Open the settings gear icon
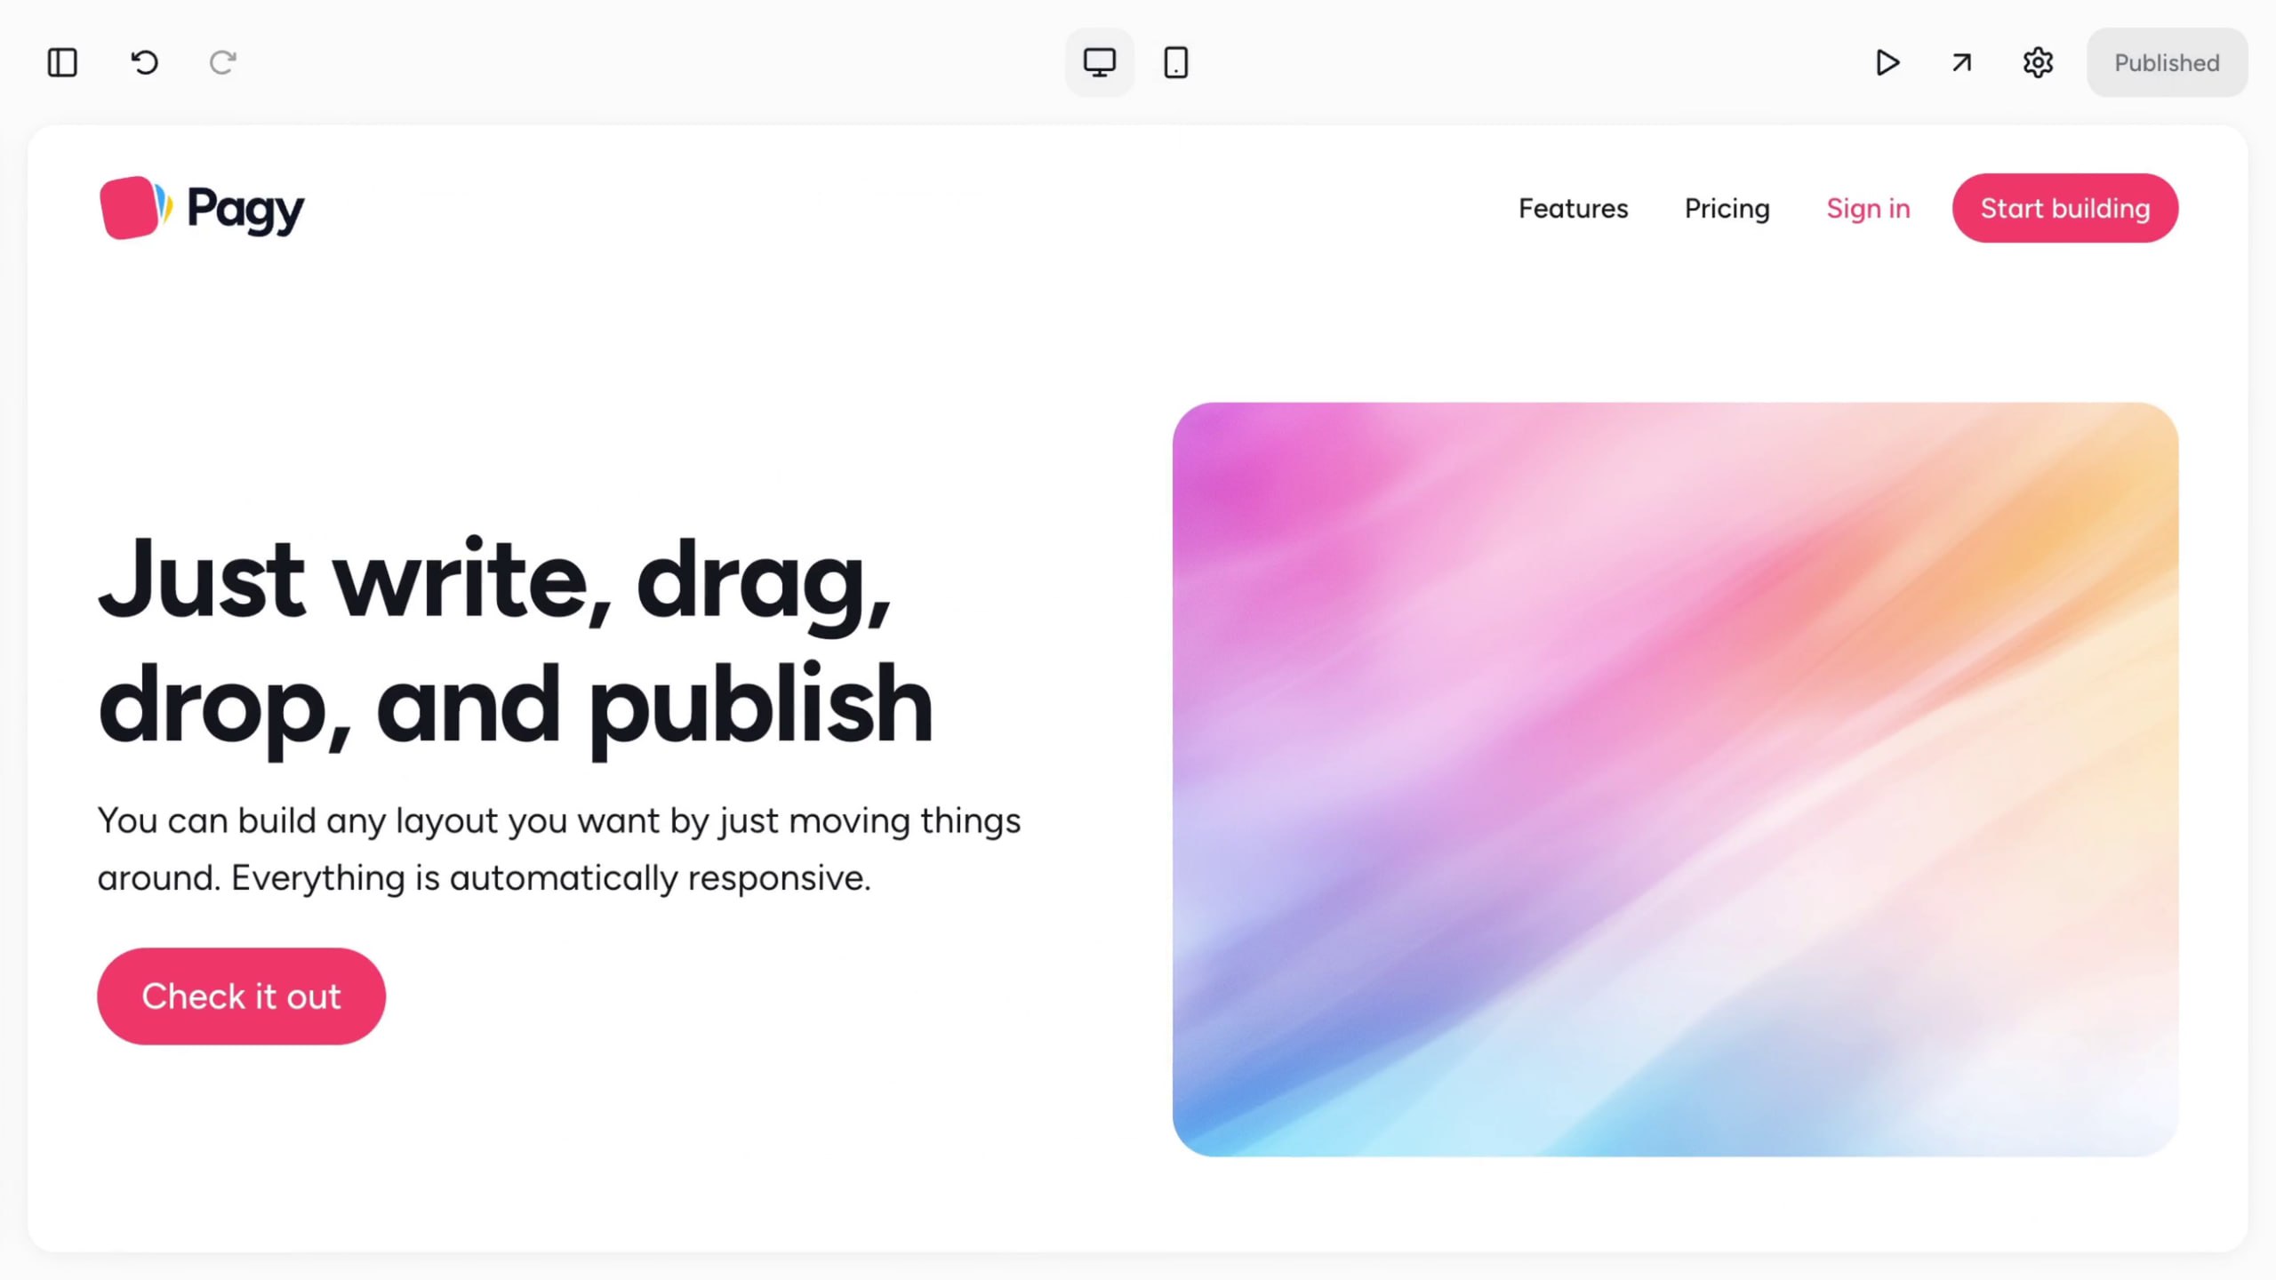This screenshot has height=1280, width=2276. click(x=2038, y=63)
